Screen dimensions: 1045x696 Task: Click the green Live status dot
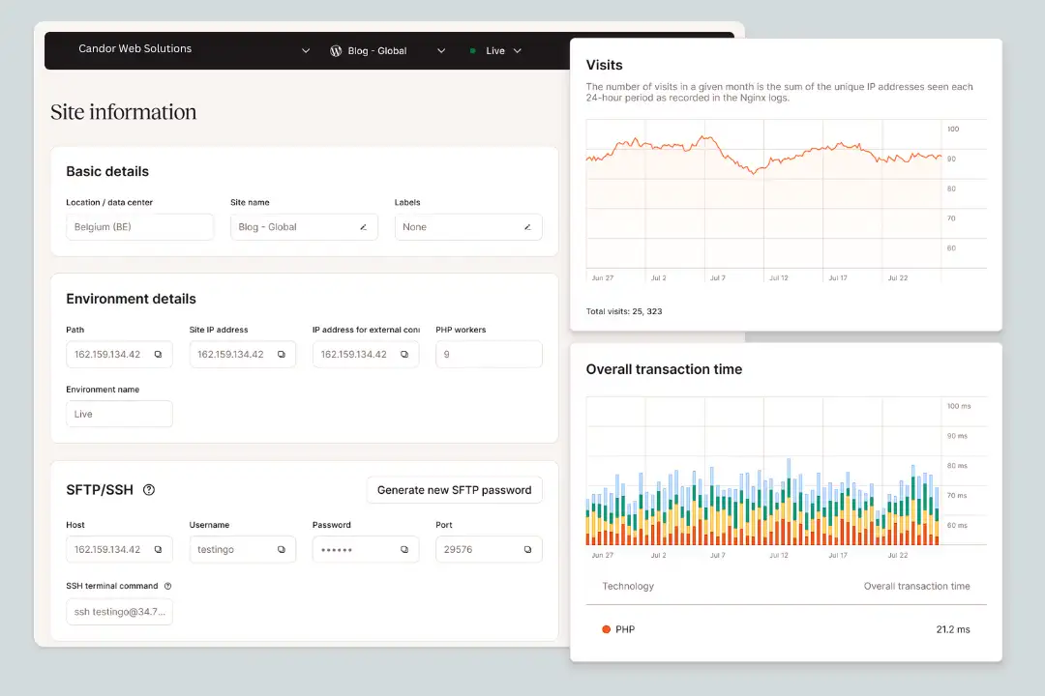[472, 50]
